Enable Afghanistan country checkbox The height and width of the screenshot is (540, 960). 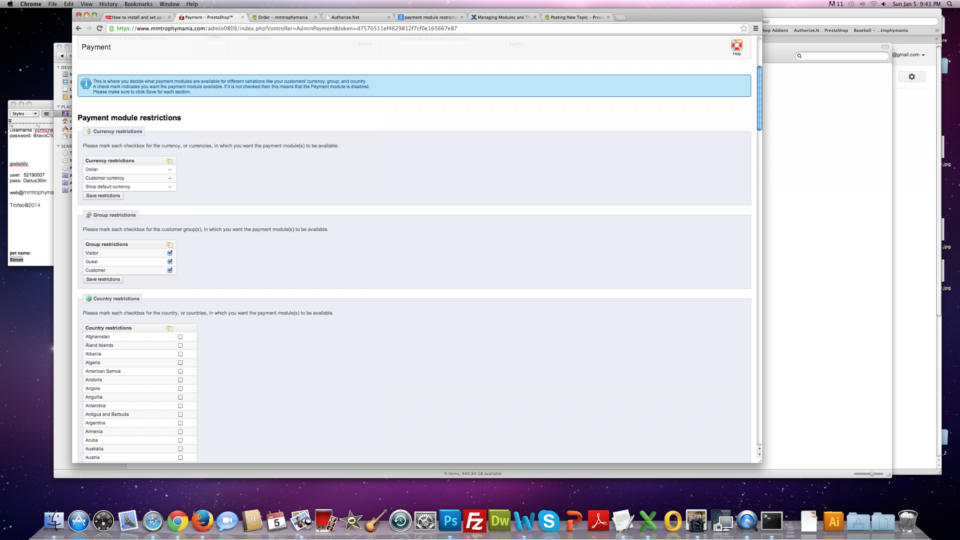(180, 337)
